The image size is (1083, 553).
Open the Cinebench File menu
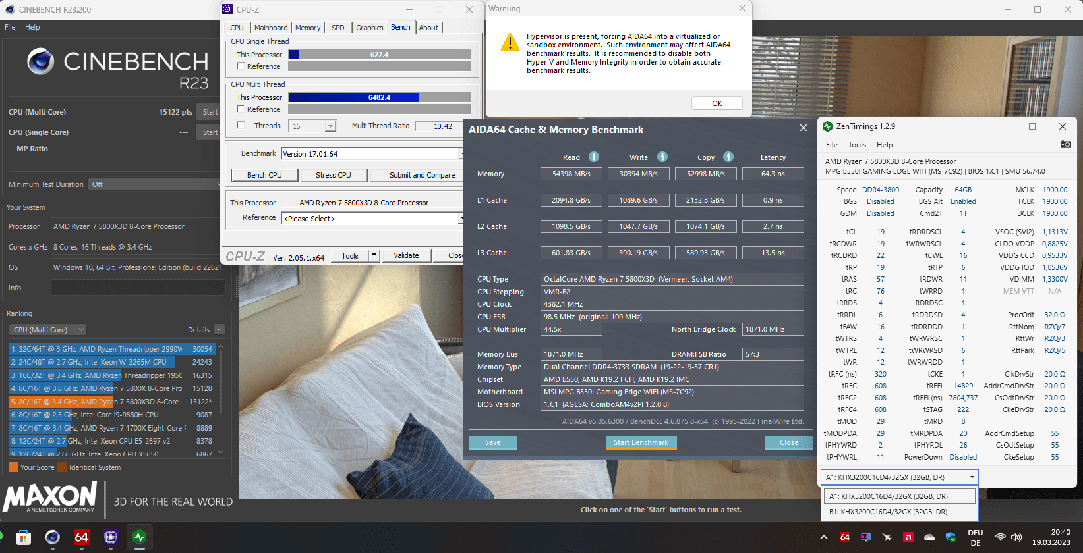(x=10, y=27)
